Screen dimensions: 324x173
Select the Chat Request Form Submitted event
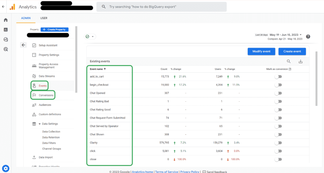coord(108,118)
